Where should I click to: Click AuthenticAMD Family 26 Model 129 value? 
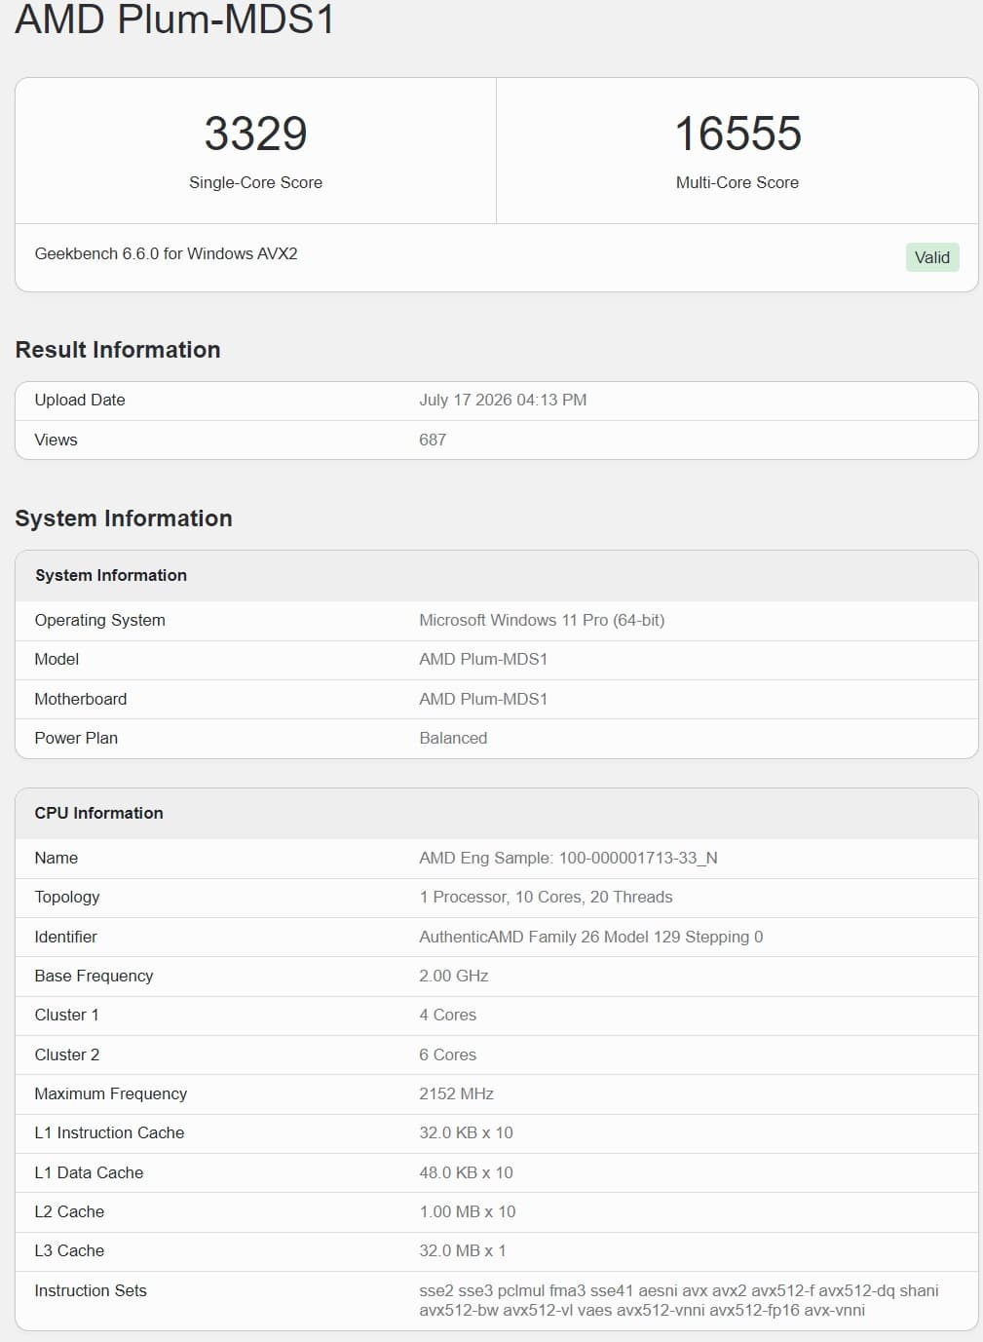tap(591, 937)
